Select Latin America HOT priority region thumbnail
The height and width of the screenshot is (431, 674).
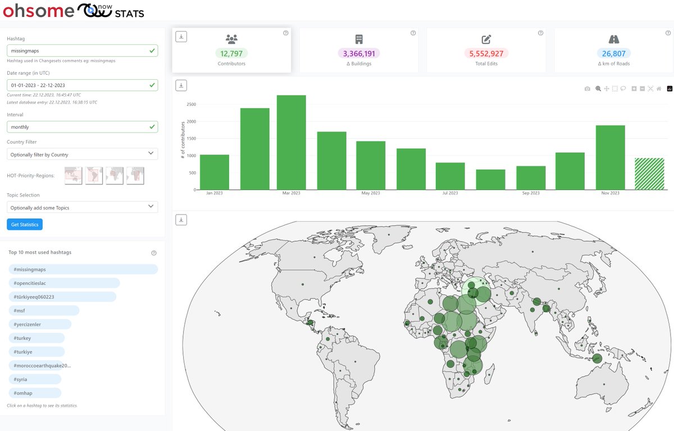(94, 175)
